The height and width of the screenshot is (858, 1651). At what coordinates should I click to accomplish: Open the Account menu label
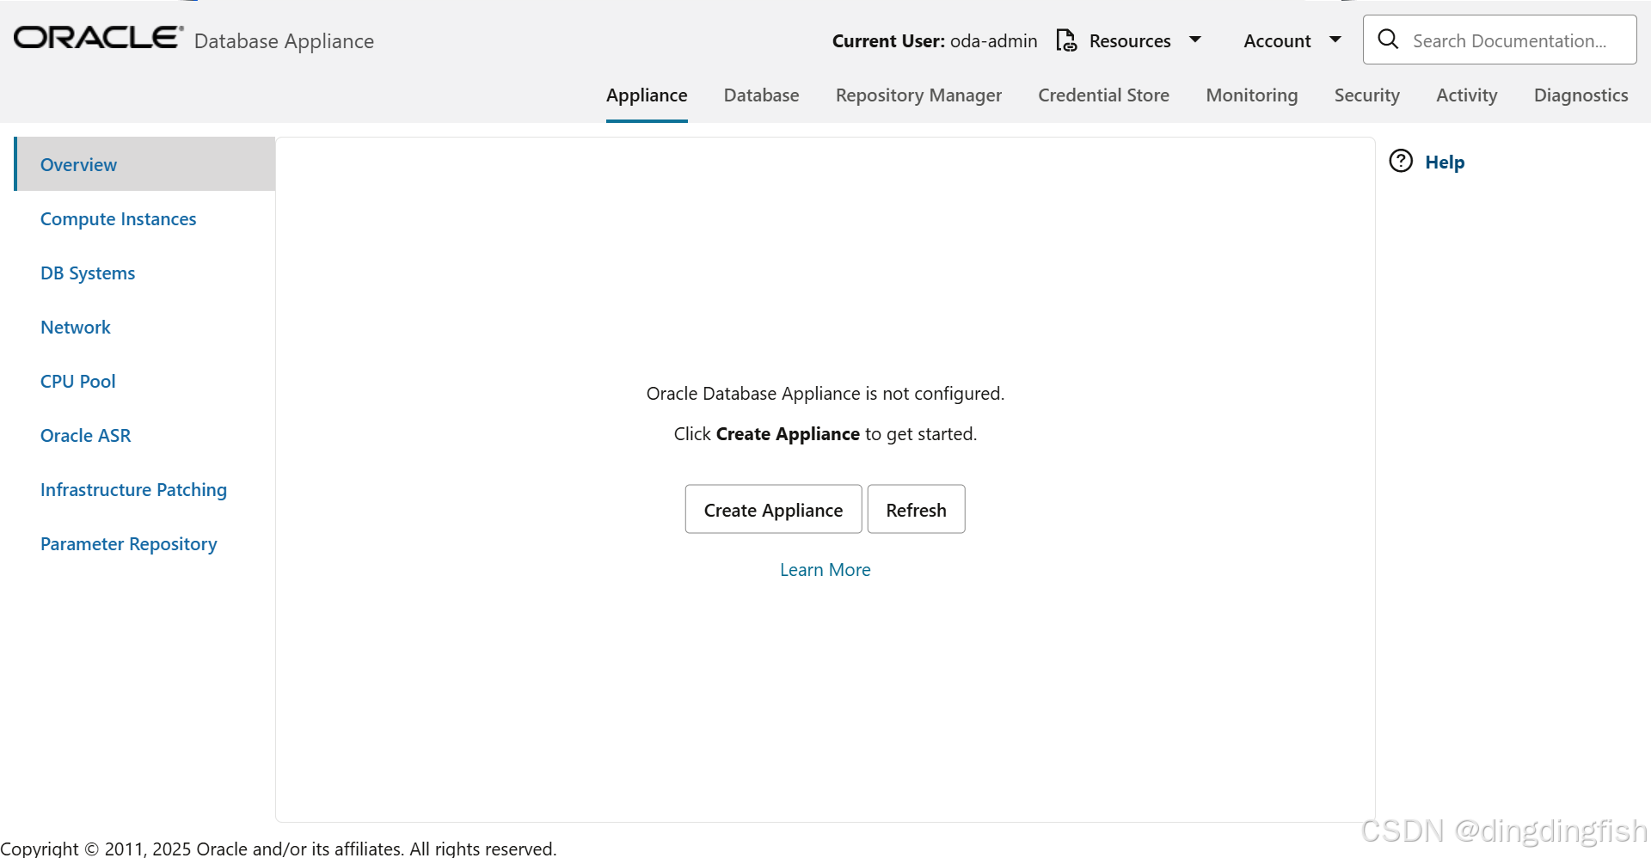[x=1277, y=41]
